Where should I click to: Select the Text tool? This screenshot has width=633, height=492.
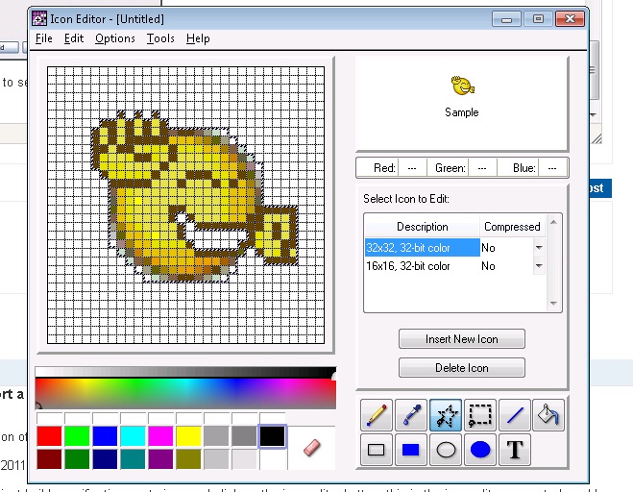(x=515, y=450)
